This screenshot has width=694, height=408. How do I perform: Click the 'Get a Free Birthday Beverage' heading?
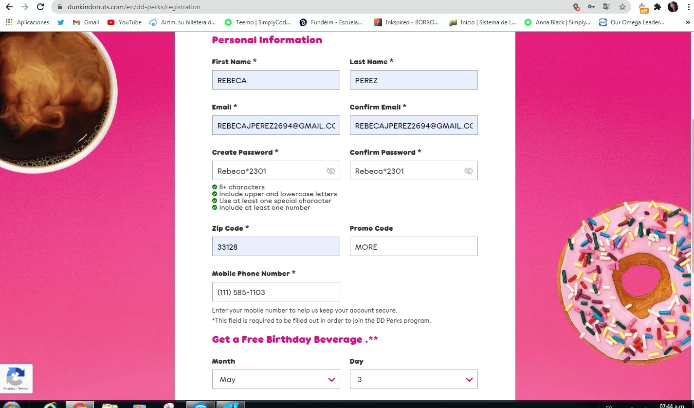(x=294, y=339)
